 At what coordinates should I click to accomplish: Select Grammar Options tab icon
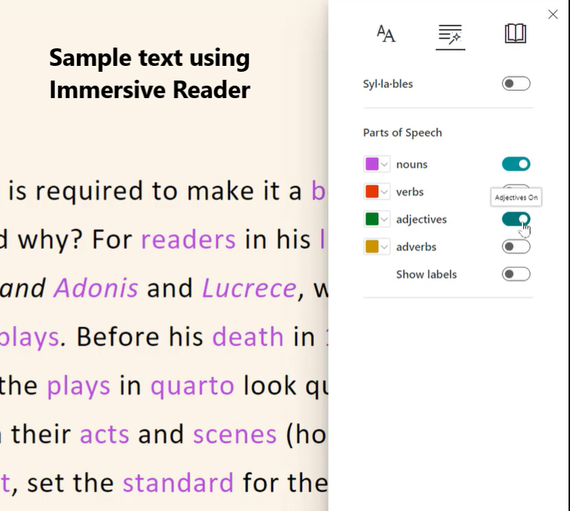click(x=451, y=35)
